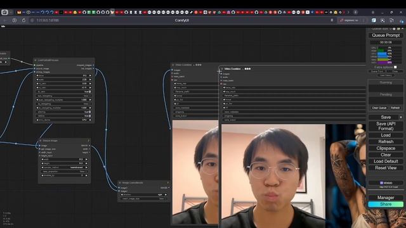Click View History under Extra options
Image resolution: width=406 pixels, height=228 pixels.
click(x=386, y=75)
